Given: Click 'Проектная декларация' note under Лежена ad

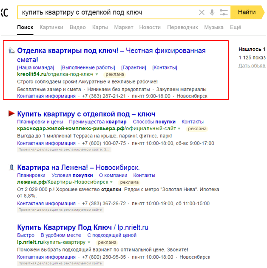Looking at the screenshot, I should coord(60,210).
